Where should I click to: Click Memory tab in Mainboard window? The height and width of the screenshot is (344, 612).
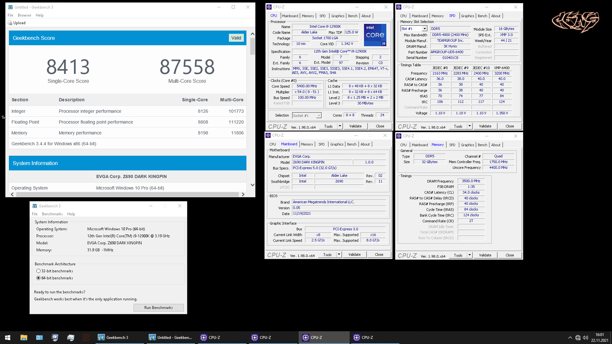[x=307, y=144]
